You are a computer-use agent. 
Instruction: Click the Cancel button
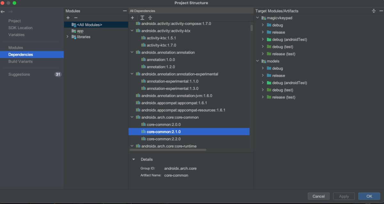click(318, 196)
